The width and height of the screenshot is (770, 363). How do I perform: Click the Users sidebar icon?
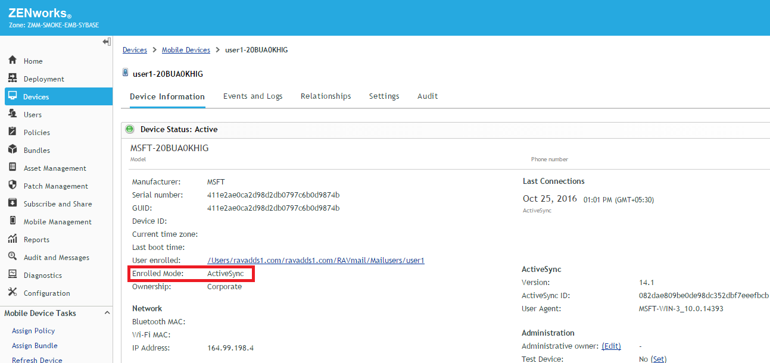point(13,114)
